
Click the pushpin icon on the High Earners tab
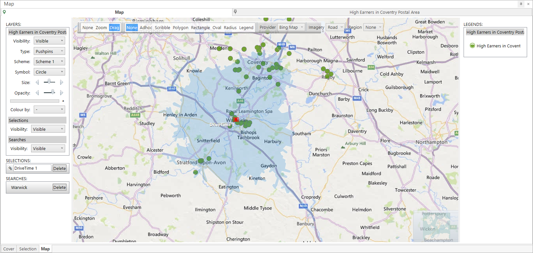(x=235, y=12)
